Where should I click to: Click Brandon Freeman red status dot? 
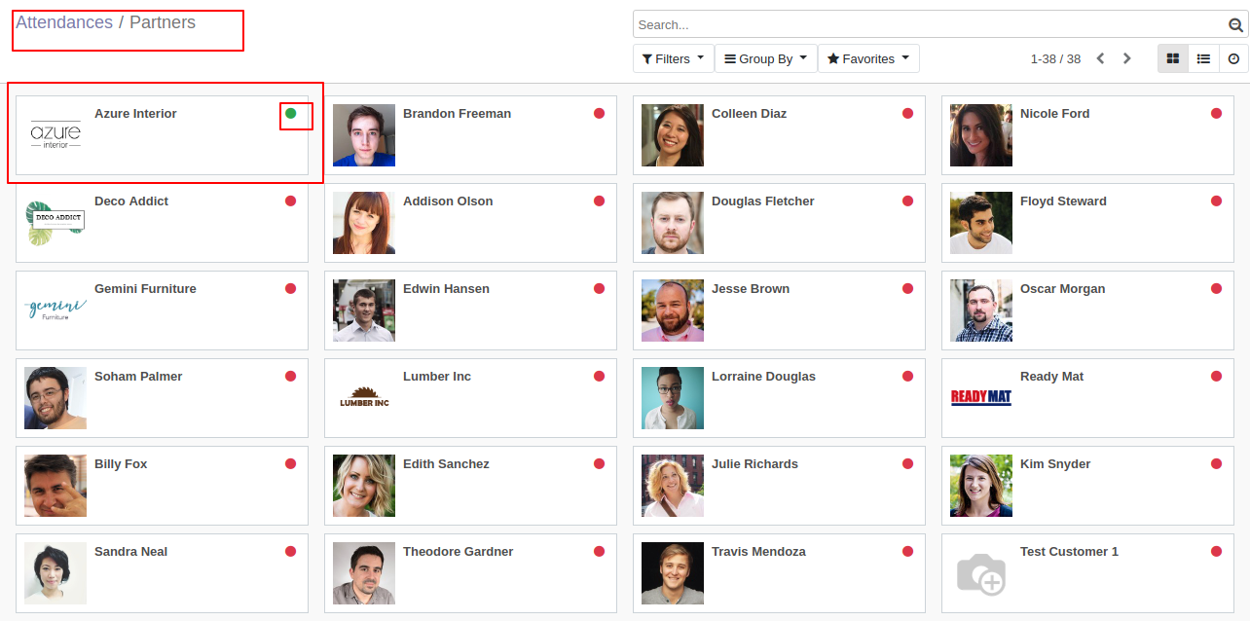599,113
